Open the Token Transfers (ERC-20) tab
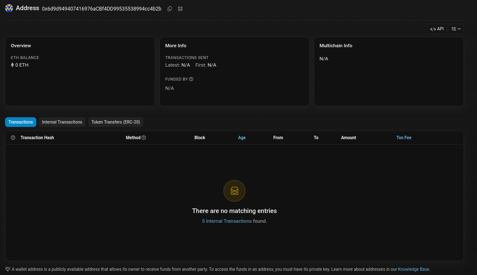 point(116,122)
